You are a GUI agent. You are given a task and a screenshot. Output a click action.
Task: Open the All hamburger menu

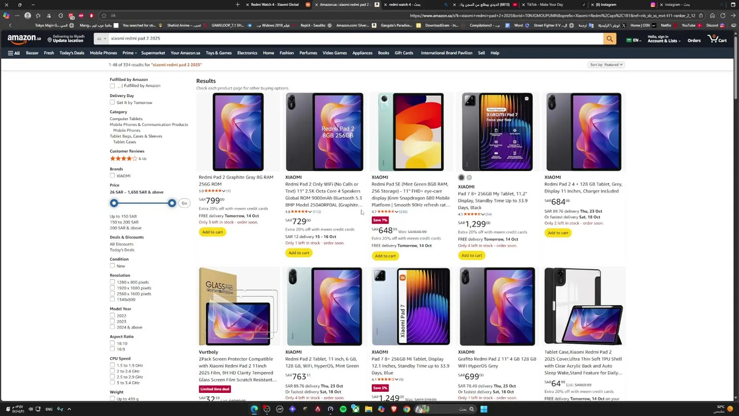pyautogui.click(x=14, y=53)
